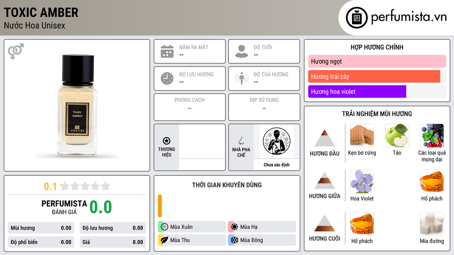The width and height of the screenshot is (454, 255).
Task: Click the Mùa Đông snowflake icon
Action: click(235, 240)
